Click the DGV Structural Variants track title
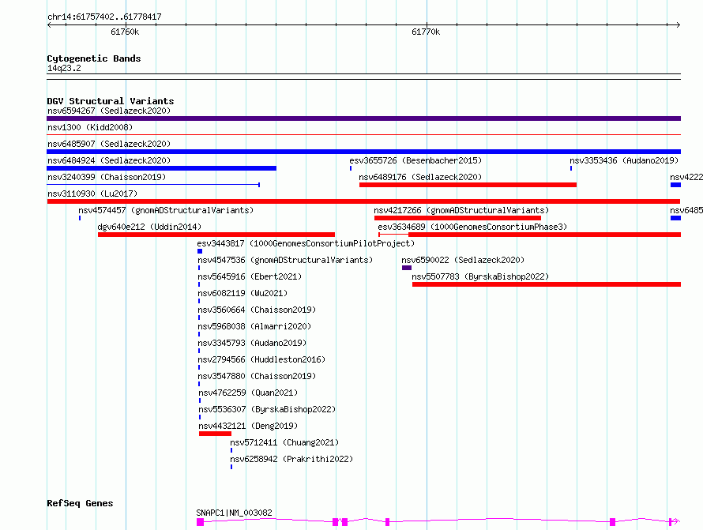Viewport: 703px width, 530px height. [x=111, y=101]
